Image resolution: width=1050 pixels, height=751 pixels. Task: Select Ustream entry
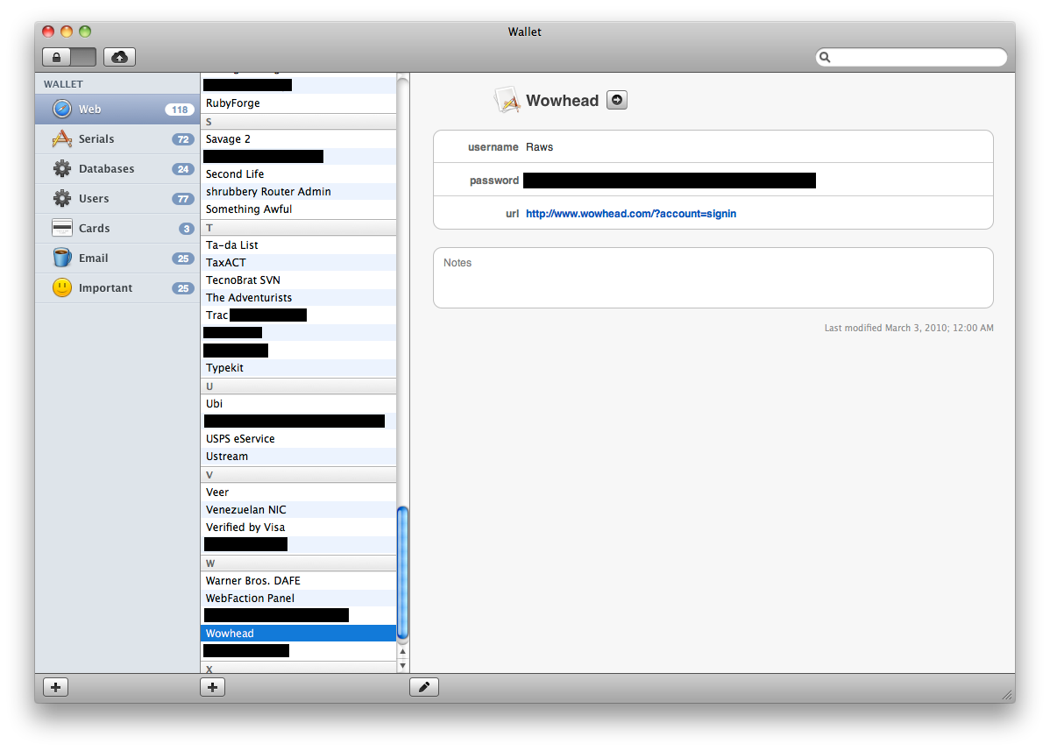(x=299, y=456)
